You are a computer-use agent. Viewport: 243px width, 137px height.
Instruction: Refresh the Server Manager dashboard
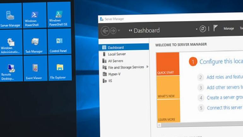click(x=203, y=29)
